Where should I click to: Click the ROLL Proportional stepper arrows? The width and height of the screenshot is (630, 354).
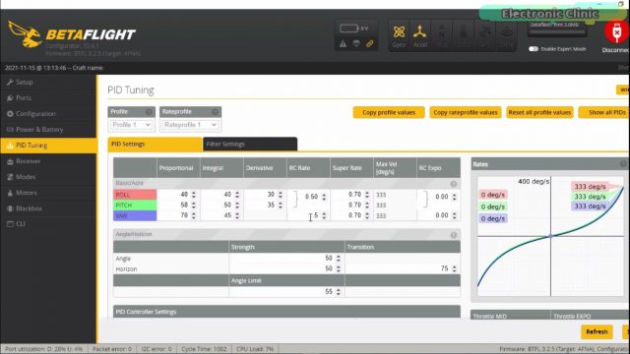click(194, 195)
